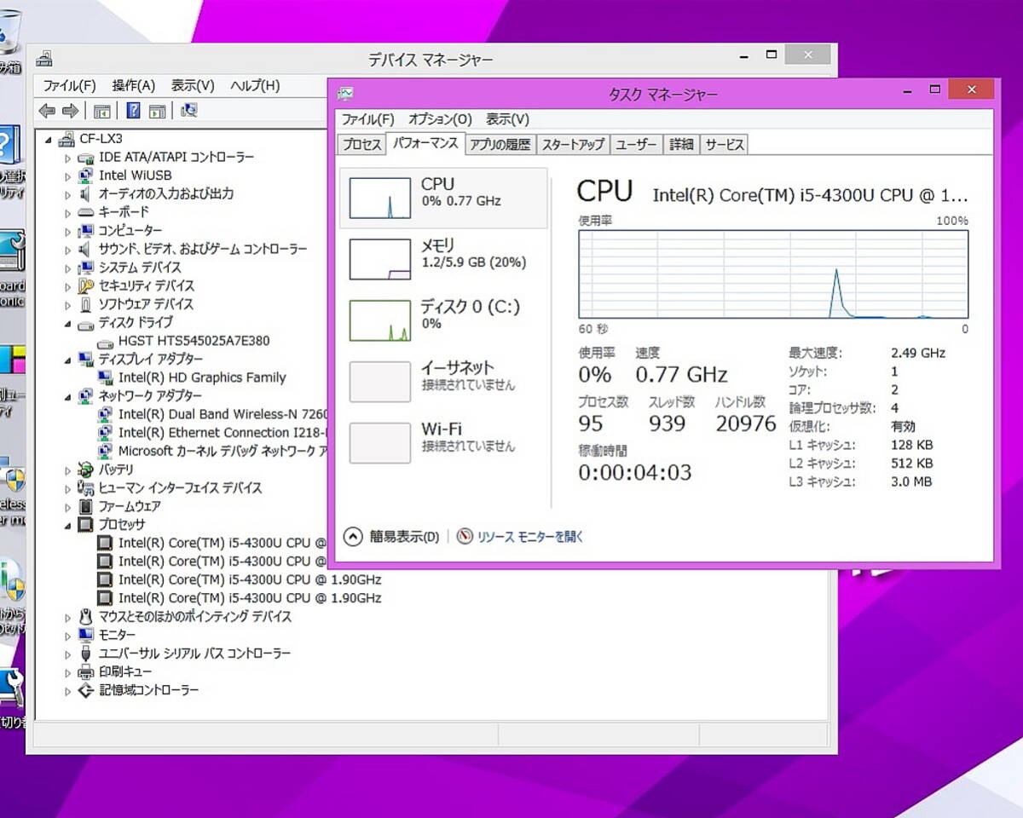The width and height of the screenshot is (1023, 818).
Task: Click the storage controllers icon
Action: tap(85, 690)
